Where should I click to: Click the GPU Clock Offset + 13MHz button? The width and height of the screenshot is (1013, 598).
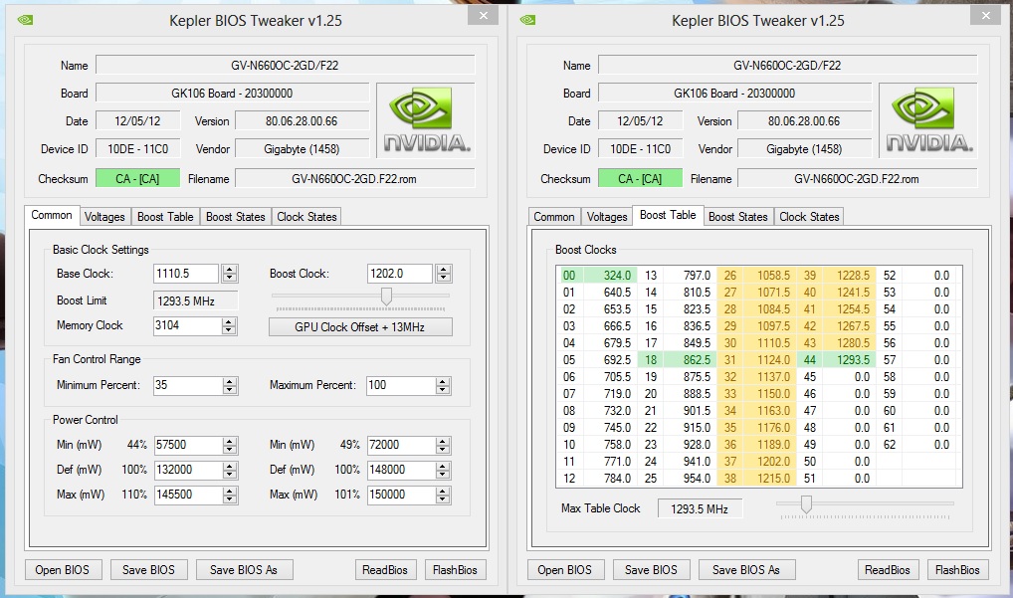click(360, 327)
